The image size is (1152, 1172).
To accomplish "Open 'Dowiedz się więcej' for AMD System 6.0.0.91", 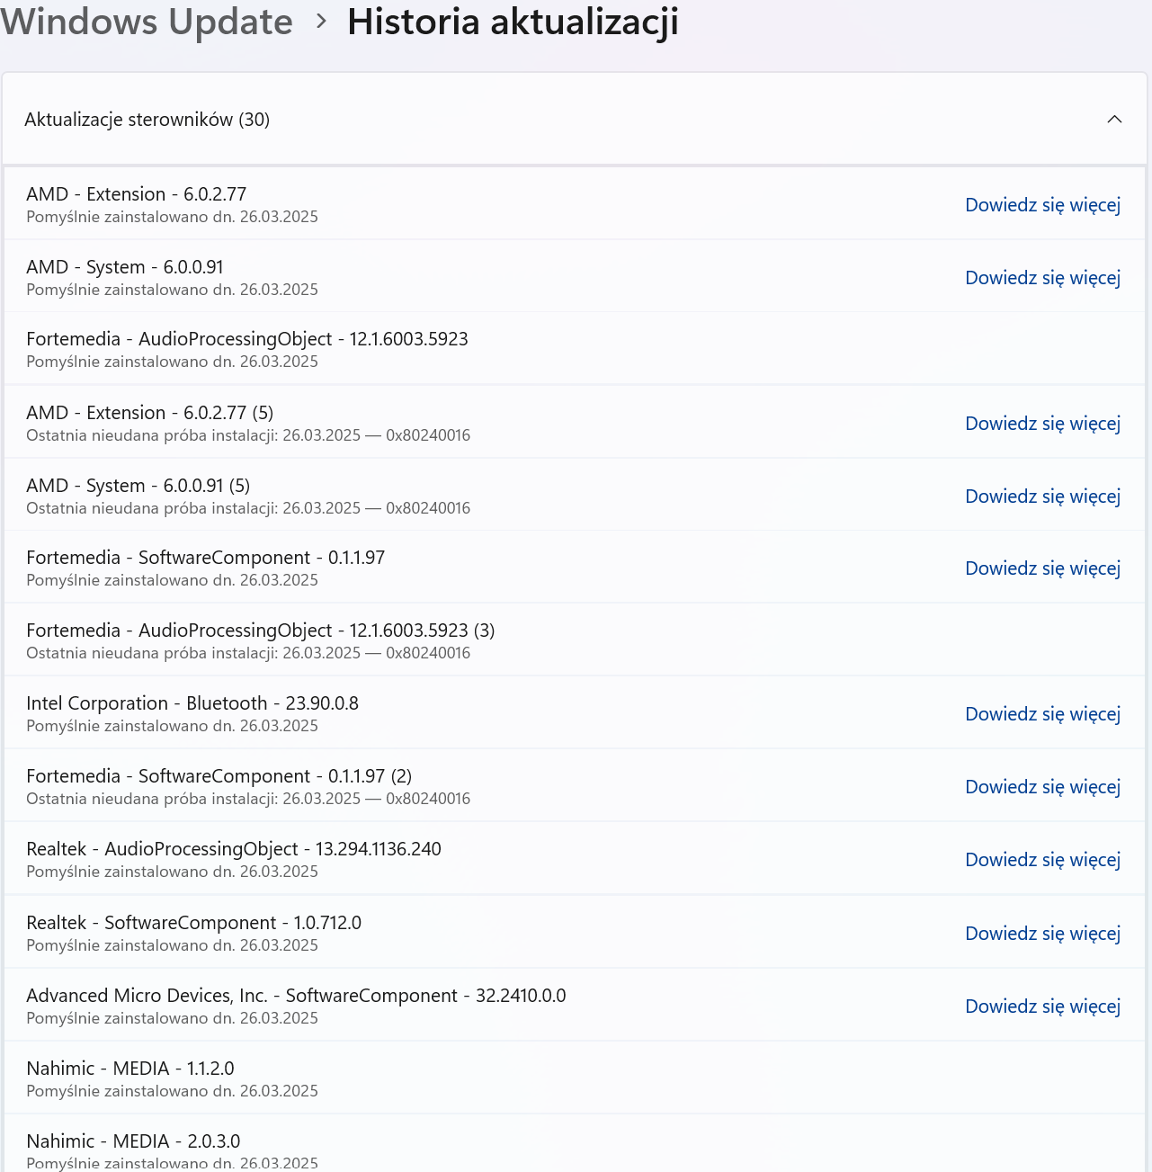I will coord(1042,278).
